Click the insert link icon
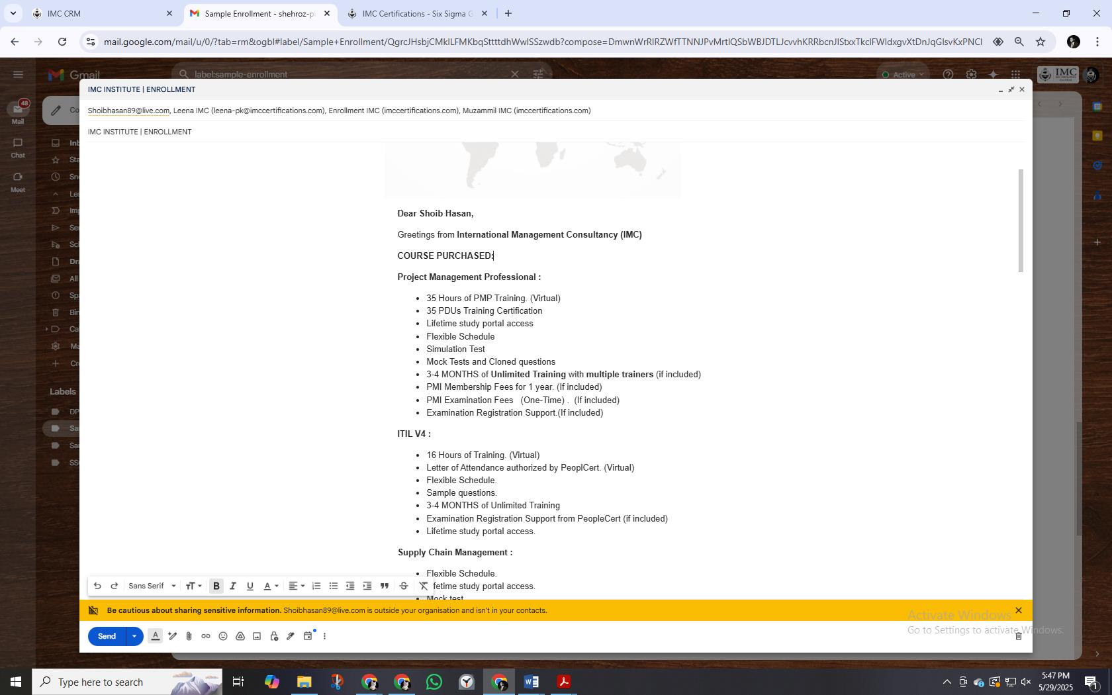The image size is (1112, 695). click(206, 636)
